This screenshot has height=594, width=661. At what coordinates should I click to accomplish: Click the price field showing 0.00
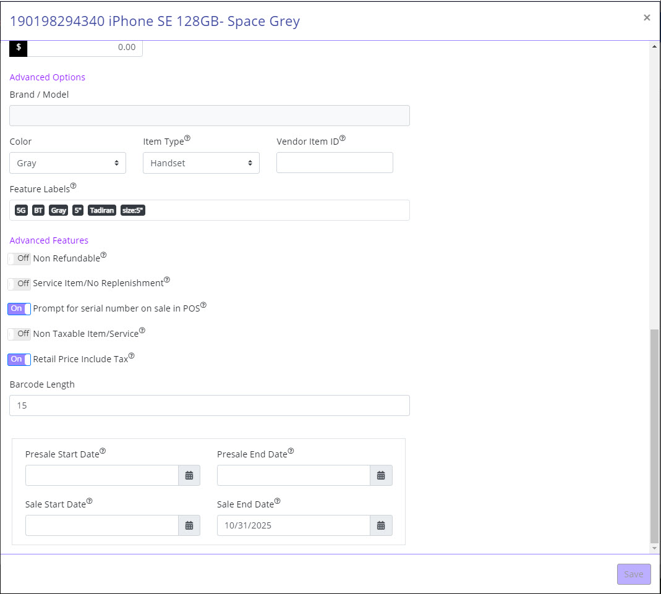click(85, 48)
